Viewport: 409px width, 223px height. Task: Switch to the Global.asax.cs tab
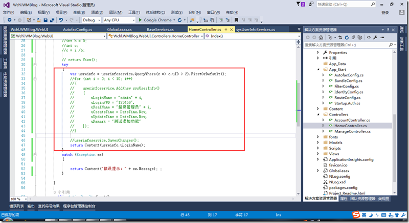[x=119, y=30]
